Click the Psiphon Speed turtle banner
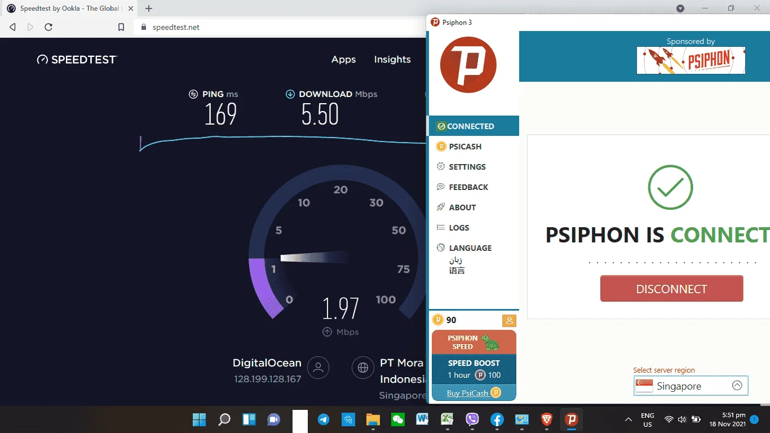 (x=474, y=342)
